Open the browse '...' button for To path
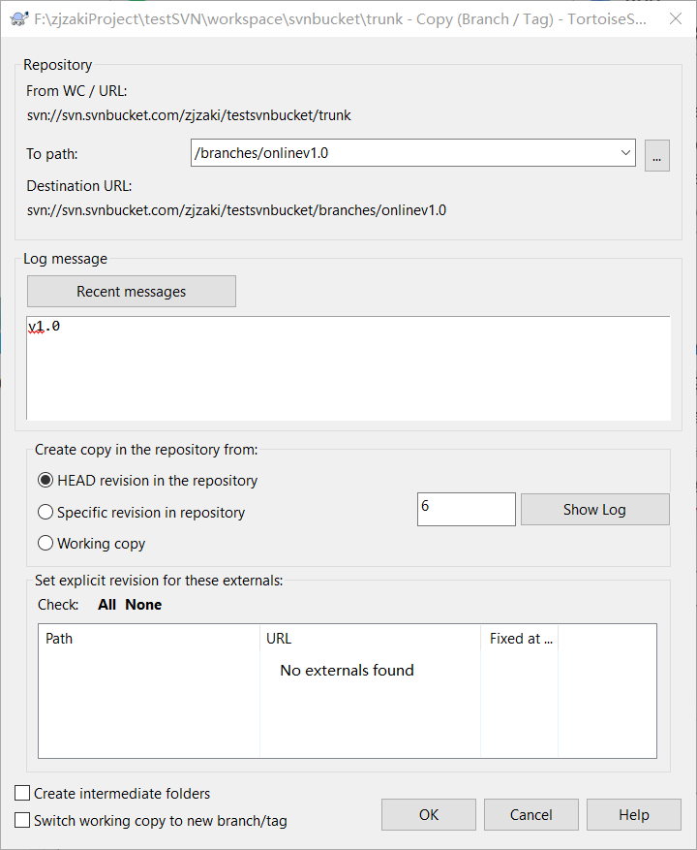The height and width of the screenshot is (850, 697). [656, 154]
